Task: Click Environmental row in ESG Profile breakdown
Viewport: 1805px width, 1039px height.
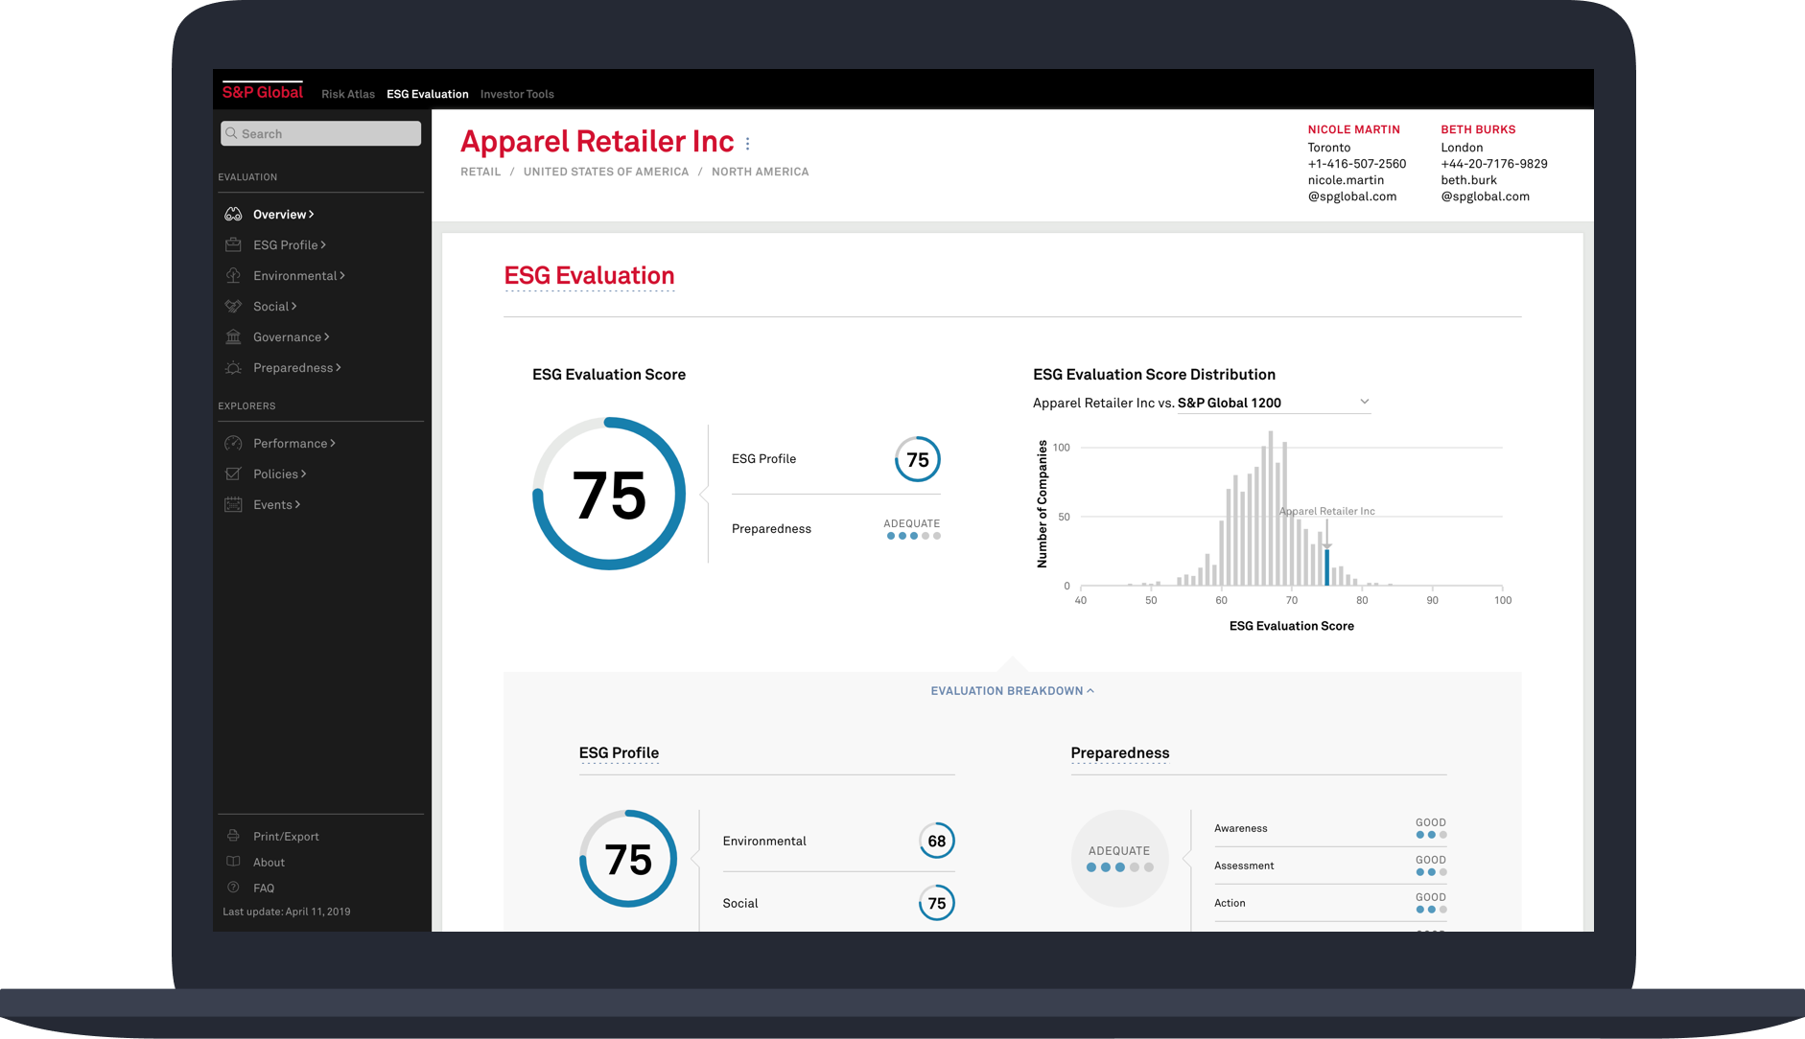Action: (x=838, y=841)
